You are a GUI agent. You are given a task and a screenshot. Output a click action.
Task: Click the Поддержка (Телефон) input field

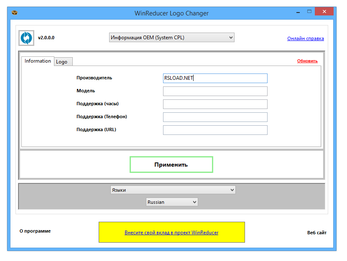click(x=215, y=117)
